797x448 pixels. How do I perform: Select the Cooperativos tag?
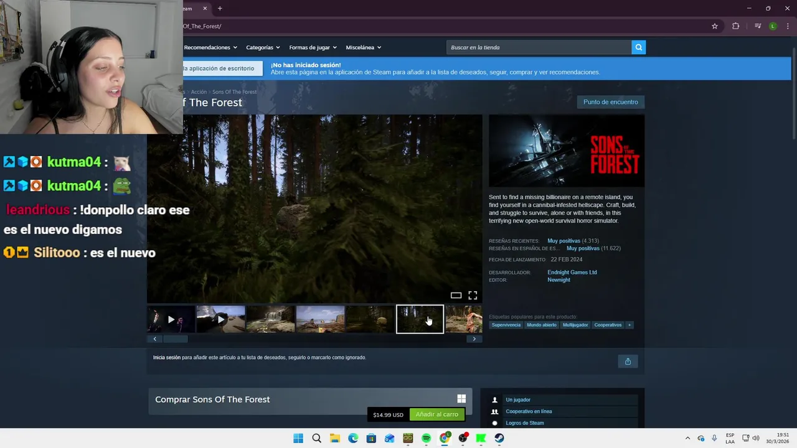[x=608, y=325]
